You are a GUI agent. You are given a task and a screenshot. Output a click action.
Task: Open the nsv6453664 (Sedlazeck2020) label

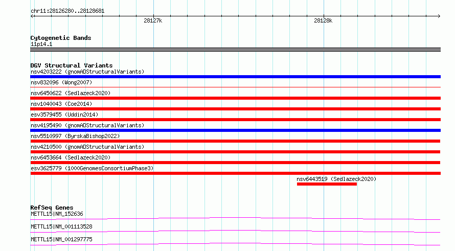(71, 157)
